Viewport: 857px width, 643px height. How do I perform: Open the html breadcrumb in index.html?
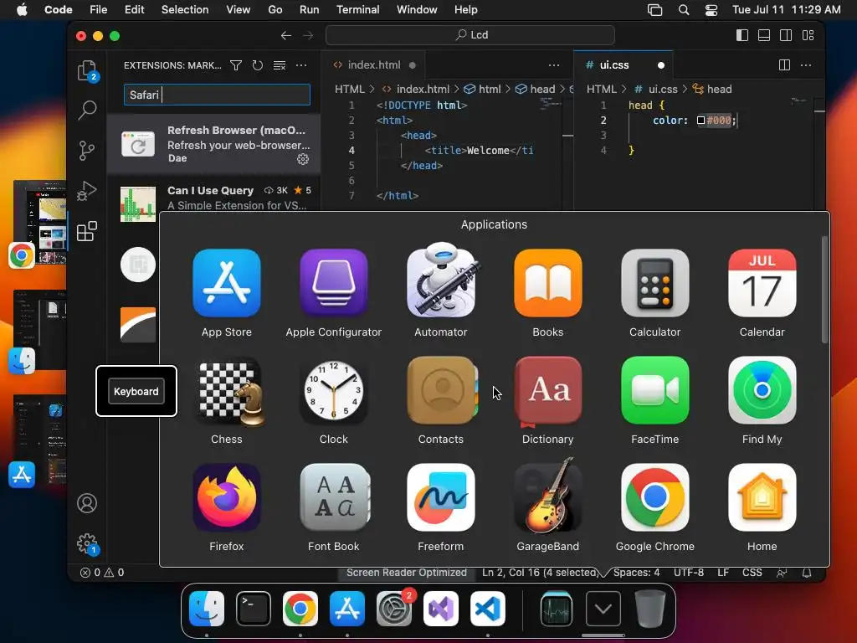click(483, 89)
